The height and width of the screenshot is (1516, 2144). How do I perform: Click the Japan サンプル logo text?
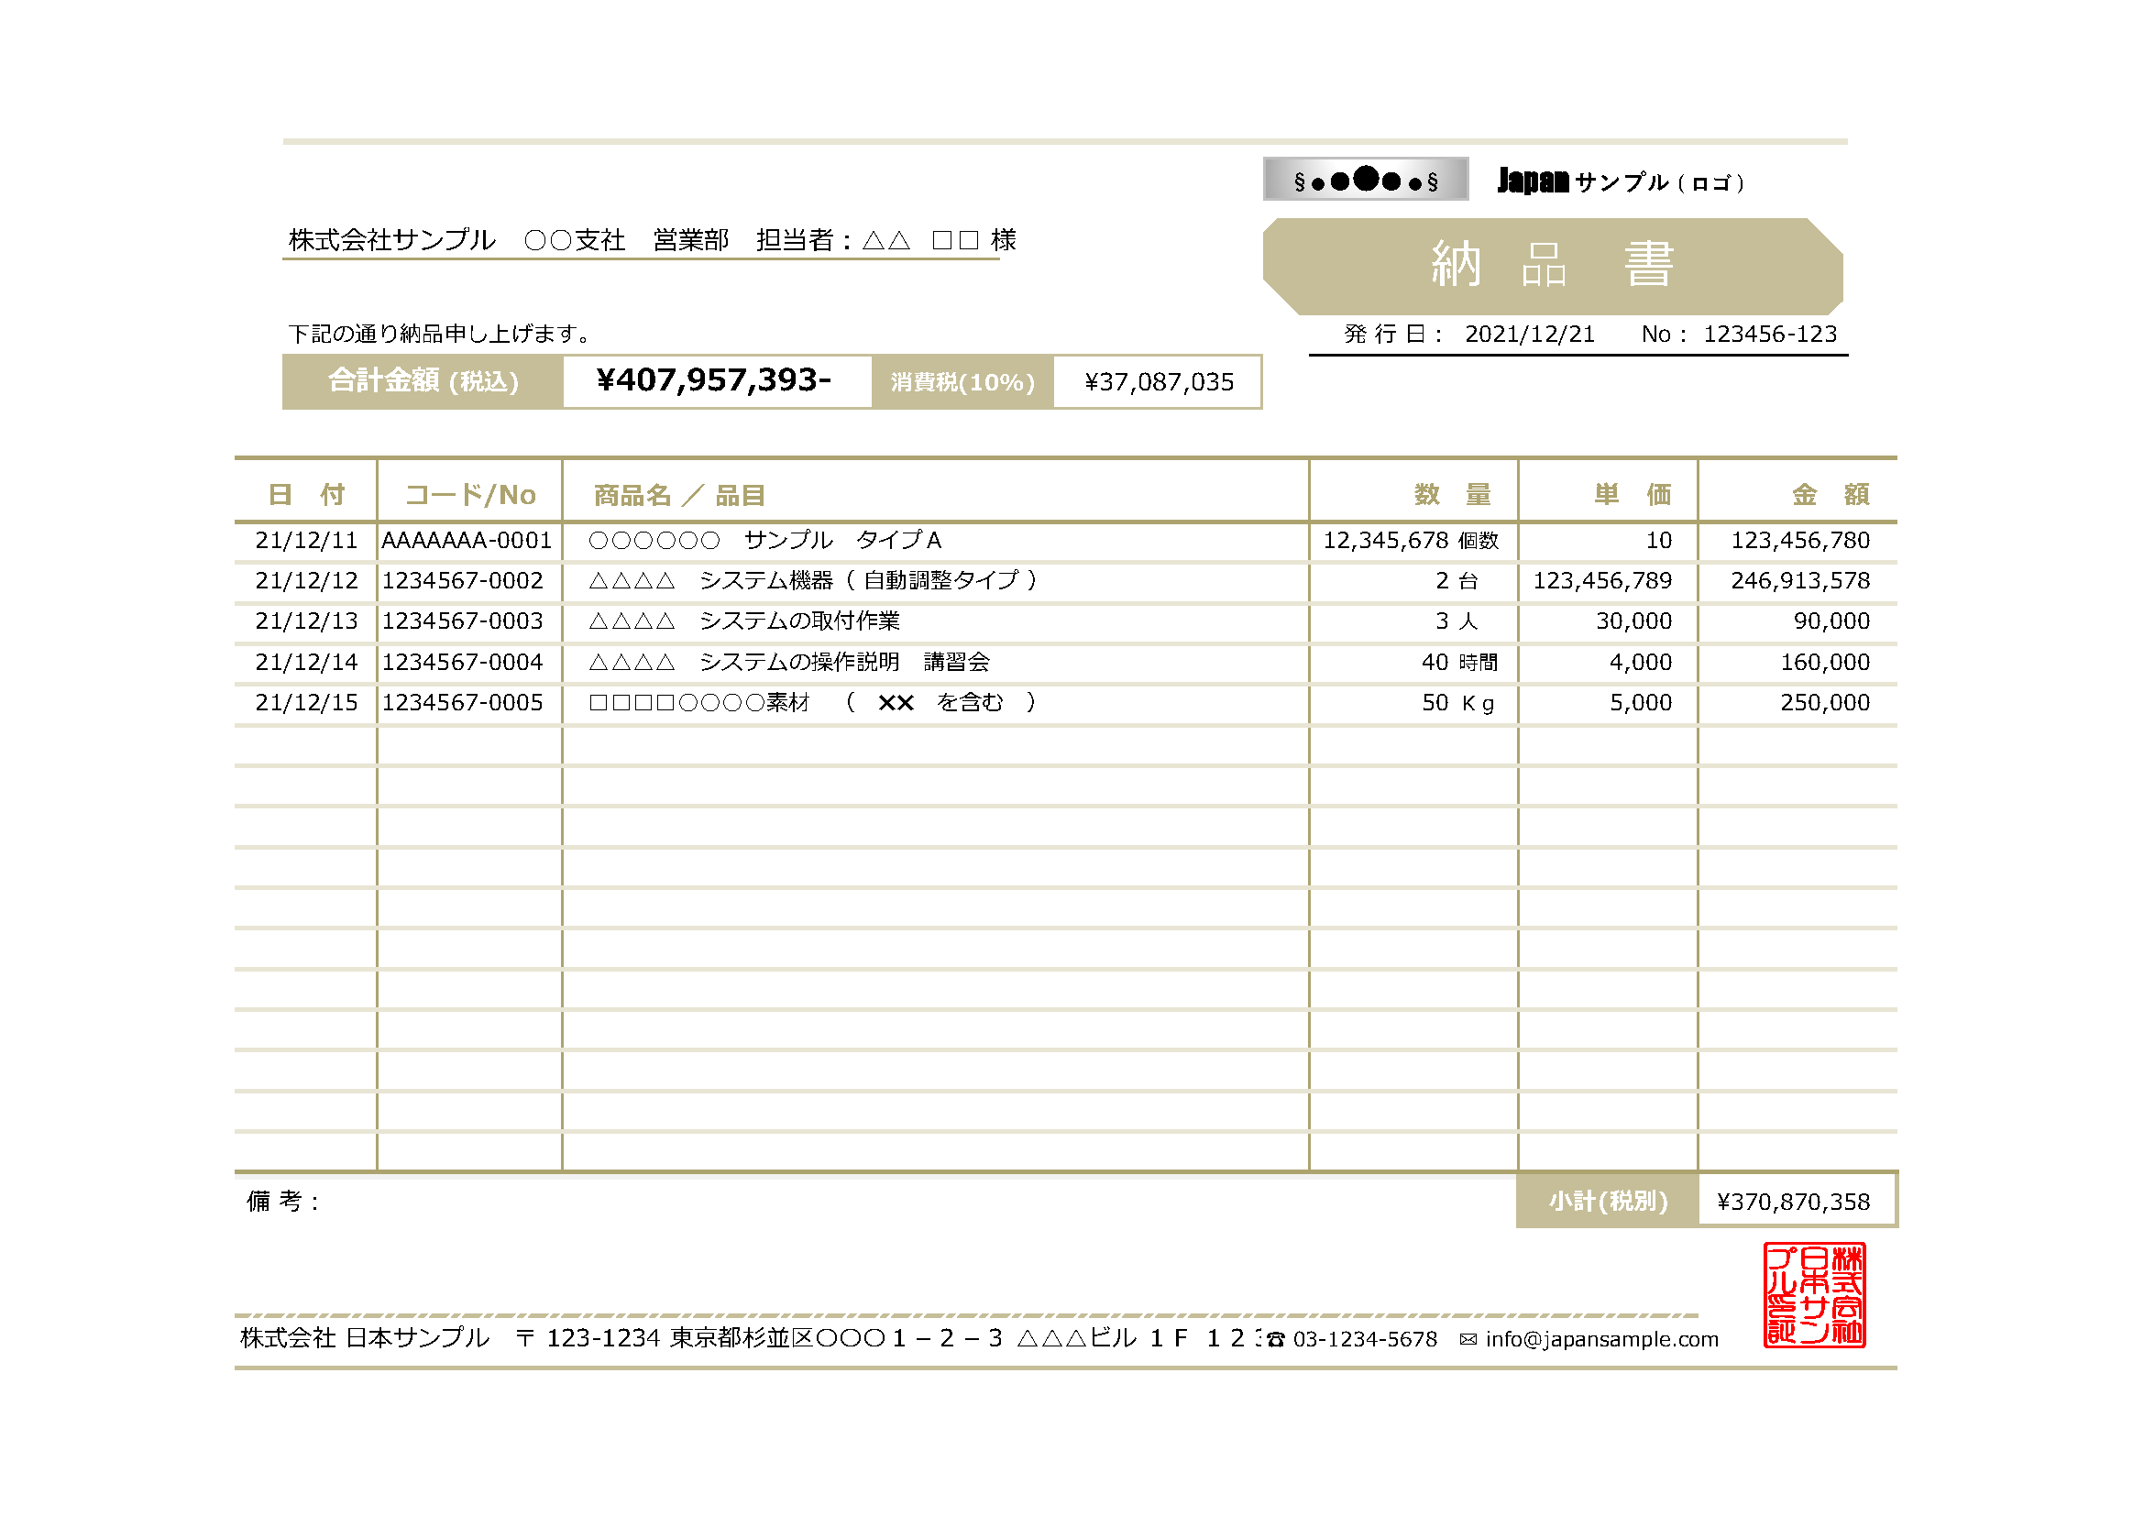pyautogui.click(x=1622, y=181)
